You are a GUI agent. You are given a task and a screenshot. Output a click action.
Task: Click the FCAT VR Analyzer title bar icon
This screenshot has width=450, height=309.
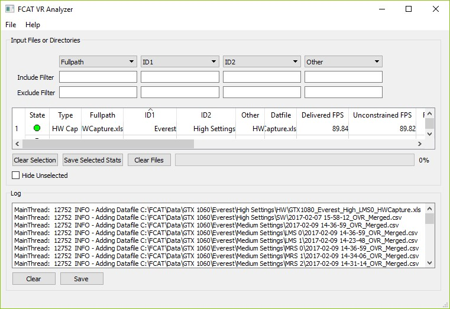pyautogui.click(x=10, y=9)
